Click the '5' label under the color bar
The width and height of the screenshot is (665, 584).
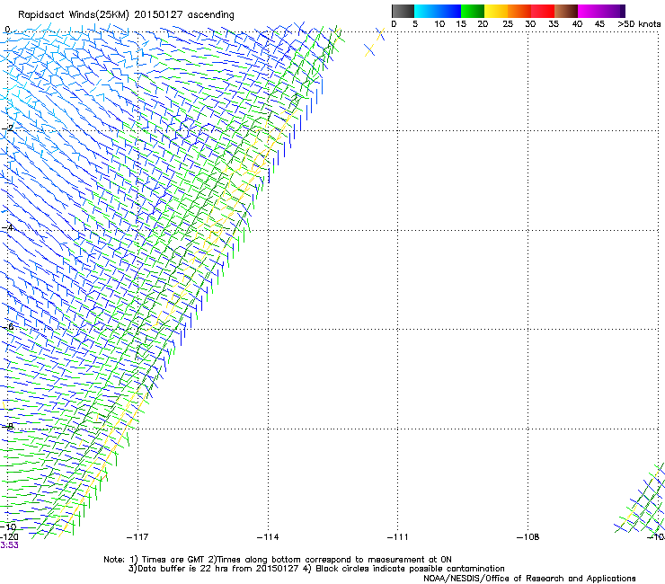coord(415,24)
